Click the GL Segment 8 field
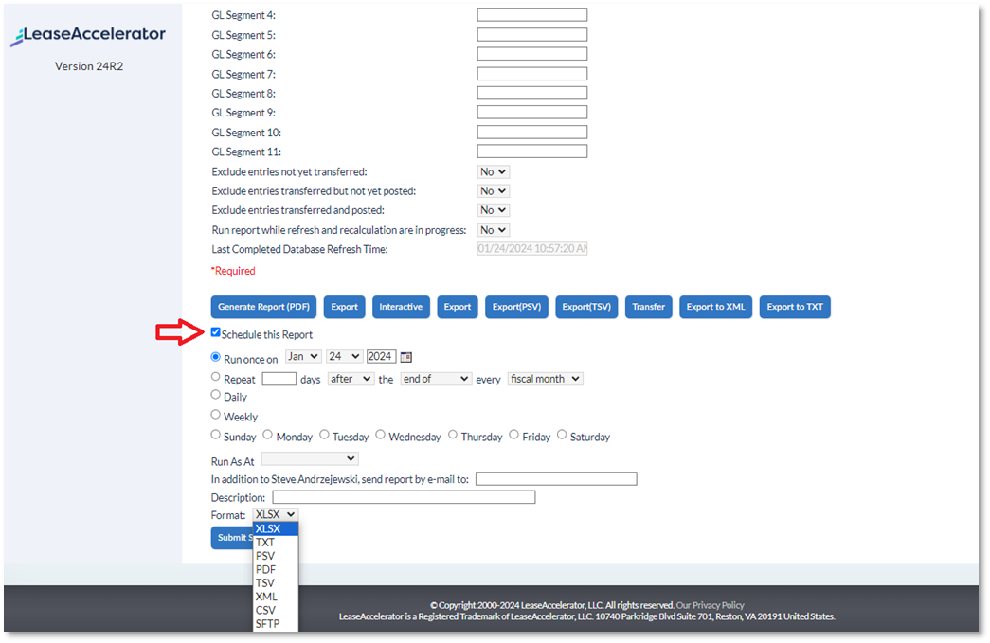 tap(532, 93)
